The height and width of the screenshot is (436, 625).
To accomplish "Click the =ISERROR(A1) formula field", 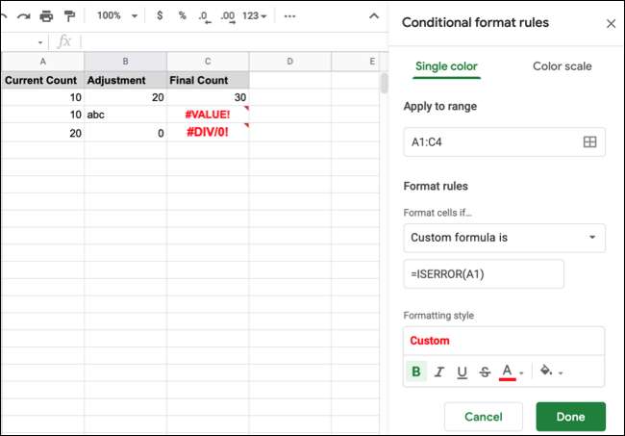I will point(484,273).
